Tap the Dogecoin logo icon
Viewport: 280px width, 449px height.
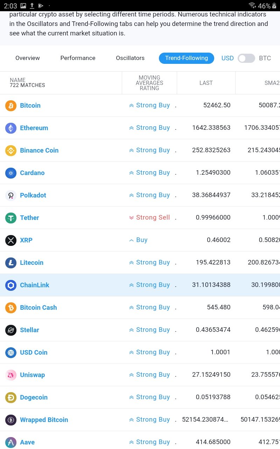coord(11,397)
